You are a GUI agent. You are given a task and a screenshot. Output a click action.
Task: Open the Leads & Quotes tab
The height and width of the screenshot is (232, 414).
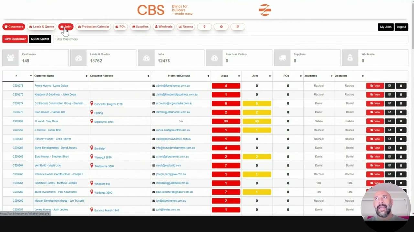tap(42, 27)
